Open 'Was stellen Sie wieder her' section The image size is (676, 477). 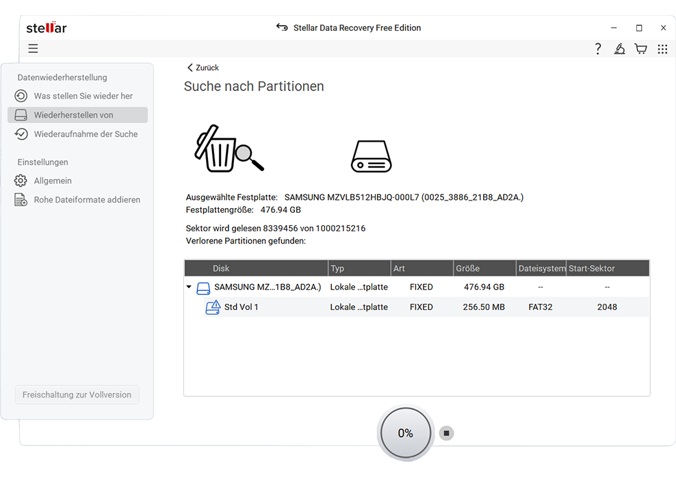pos(77,96)
